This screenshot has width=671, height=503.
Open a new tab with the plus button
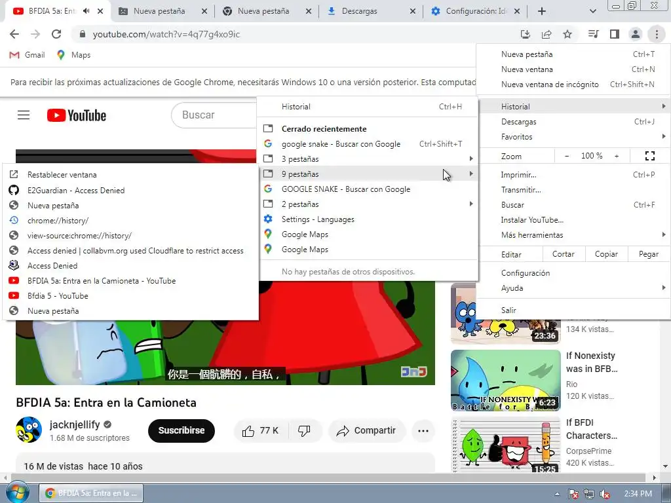(x=542, y=11)
